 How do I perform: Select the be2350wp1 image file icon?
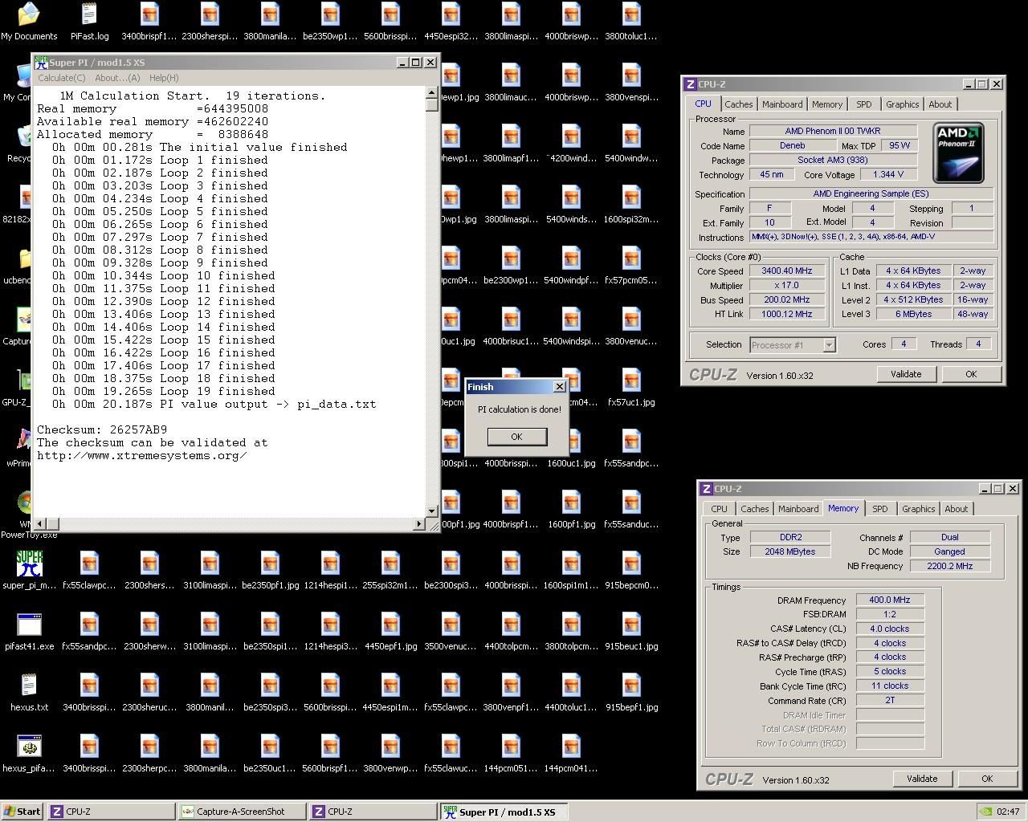(330, 14)
